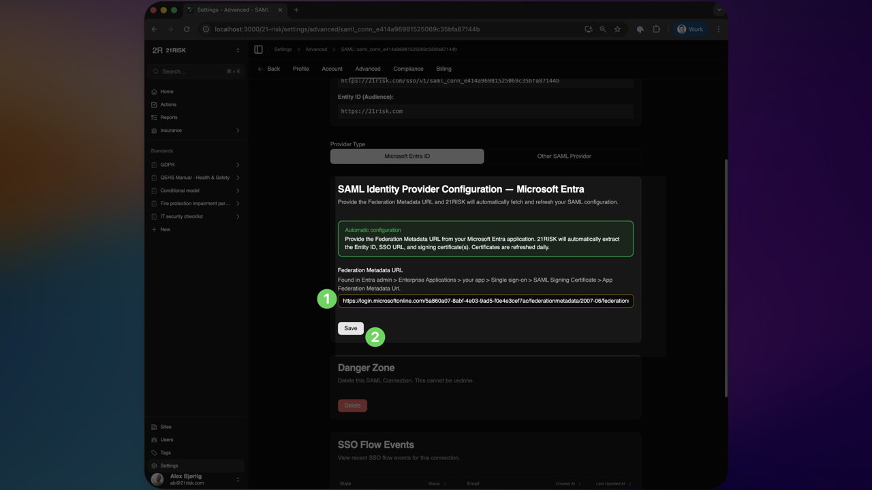Expand the IT security checklist entry
872x490 pixels.
[238, 216]
